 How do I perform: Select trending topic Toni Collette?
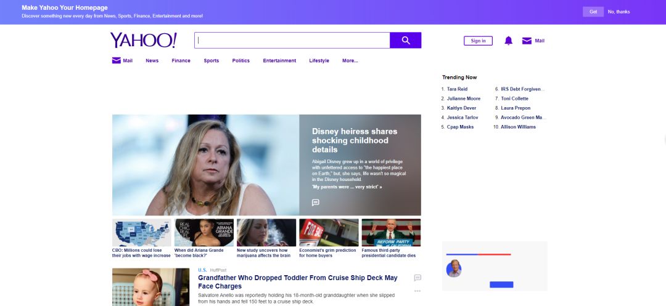[x=514, y=99]
